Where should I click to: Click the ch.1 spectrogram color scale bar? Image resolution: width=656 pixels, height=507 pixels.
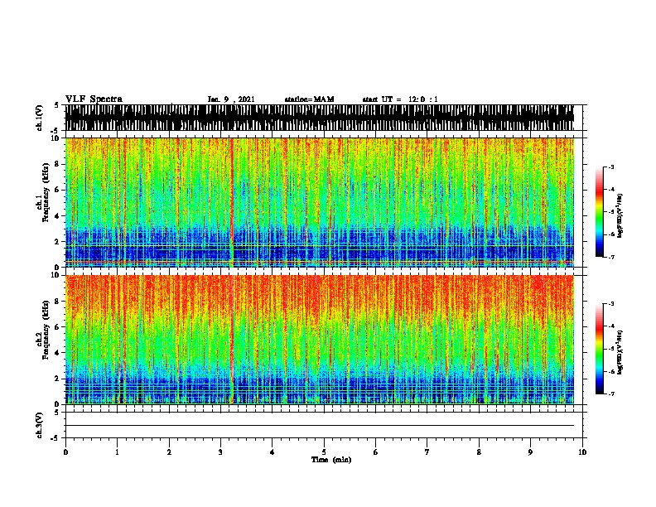pyautogui.click(x=600, y=212)
